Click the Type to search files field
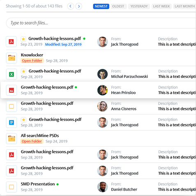This screenshot has height=196, width=196. (101, 23)
